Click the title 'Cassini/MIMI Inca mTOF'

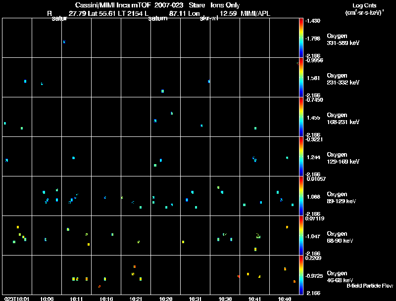point(113,5)
